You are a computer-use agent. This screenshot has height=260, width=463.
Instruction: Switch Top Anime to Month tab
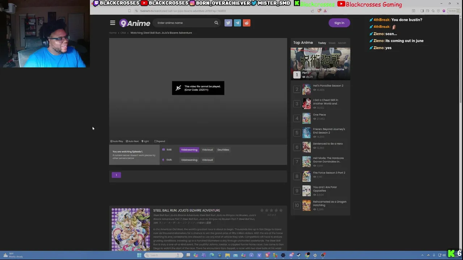pyautogui.click(x=342, y=43)
